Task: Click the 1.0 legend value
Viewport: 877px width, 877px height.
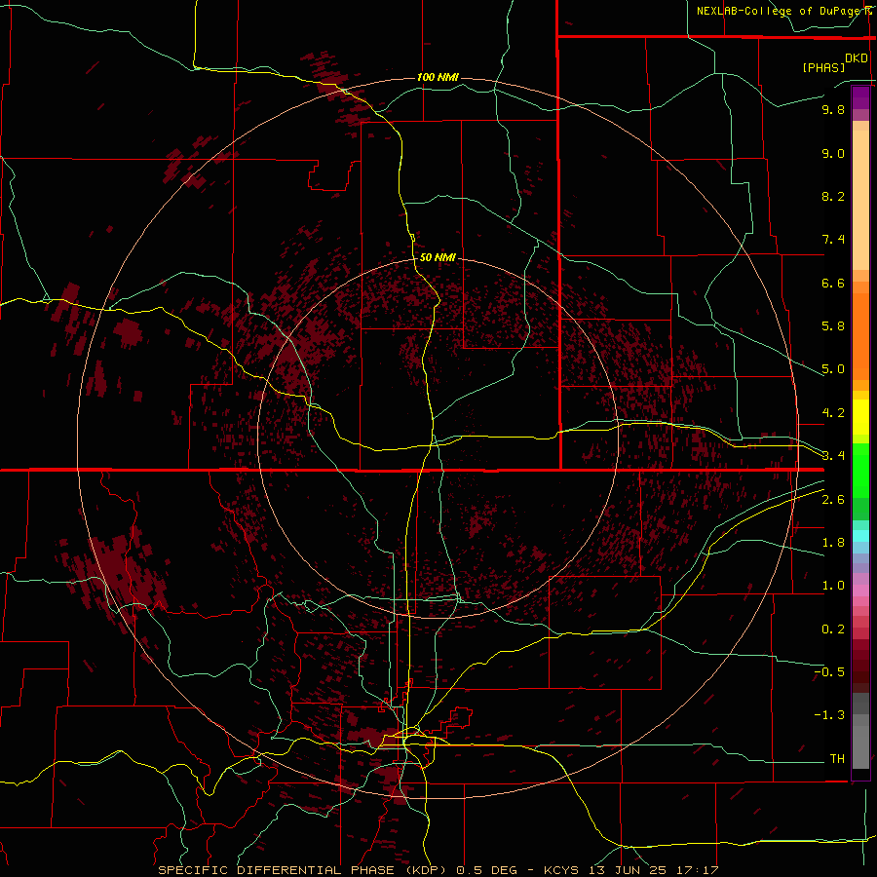Action: click(x=833, y=586)
